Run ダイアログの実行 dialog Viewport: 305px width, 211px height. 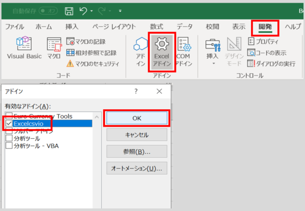(x=271, y=63)
